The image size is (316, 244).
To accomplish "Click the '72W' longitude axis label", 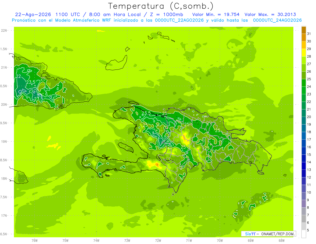I will 158,241.
